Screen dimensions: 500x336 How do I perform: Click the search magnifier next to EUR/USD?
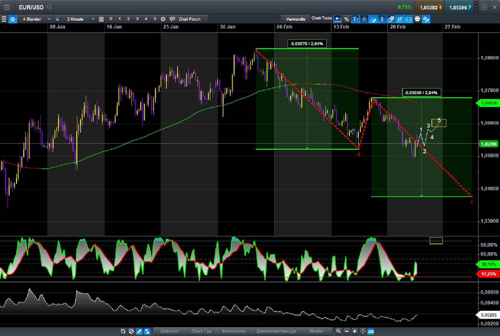click(49, 7)
